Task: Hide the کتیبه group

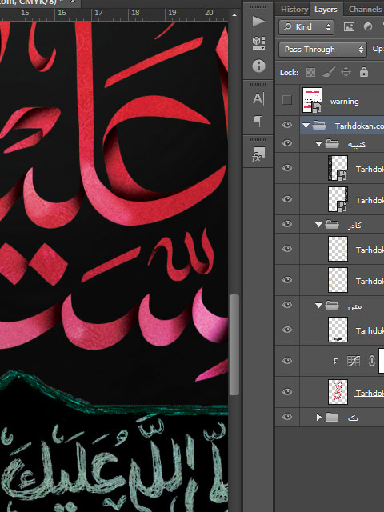Action: pos(287,143)
